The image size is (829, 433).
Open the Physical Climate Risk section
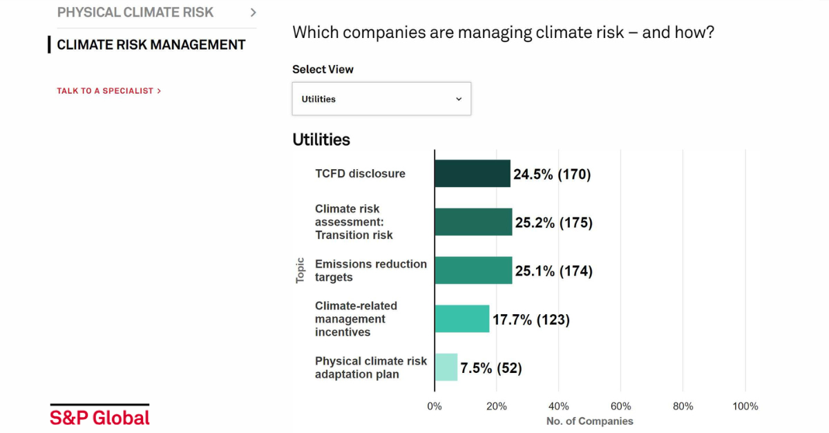(x=135, y=12)
